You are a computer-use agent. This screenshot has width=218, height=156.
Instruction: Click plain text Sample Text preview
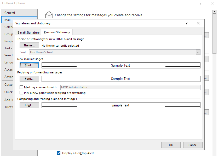[x=121, y=105]
